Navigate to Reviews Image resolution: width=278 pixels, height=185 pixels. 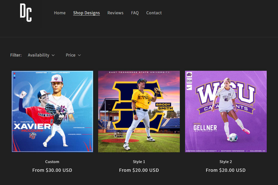115,13
